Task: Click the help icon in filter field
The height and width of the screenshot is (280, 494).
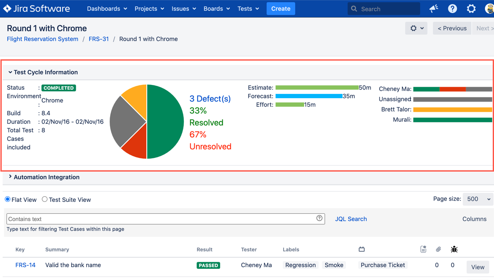Action: click(x=319, y=218)
